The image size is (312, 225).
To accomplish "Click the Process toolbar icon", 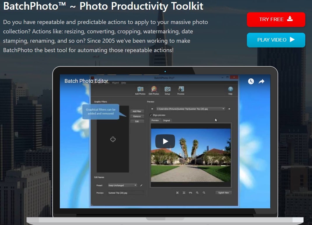I will [181, 90].
